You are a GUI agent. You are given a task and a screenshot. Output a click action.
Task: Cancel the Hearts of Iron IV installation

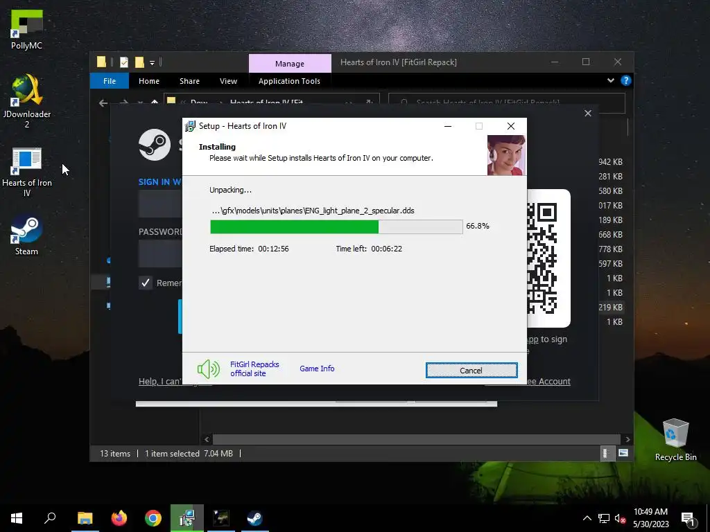(471, 370)
